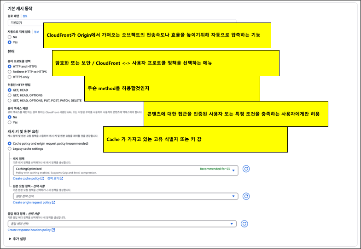This screenshot has height=249, width=361.
Task: Click the 응답 헤더 정책 label
Action: 23,214
